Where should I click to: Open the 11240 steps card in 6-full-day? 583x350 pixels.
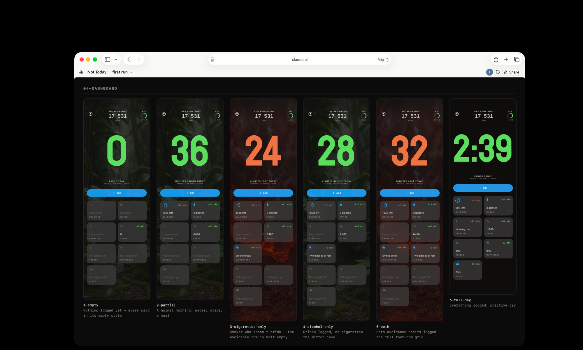pos(498,227)
